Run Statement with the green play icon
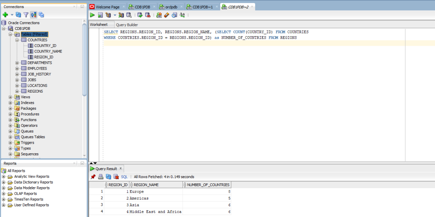Viewport: 435px width, 217px height. click(92, 15)
